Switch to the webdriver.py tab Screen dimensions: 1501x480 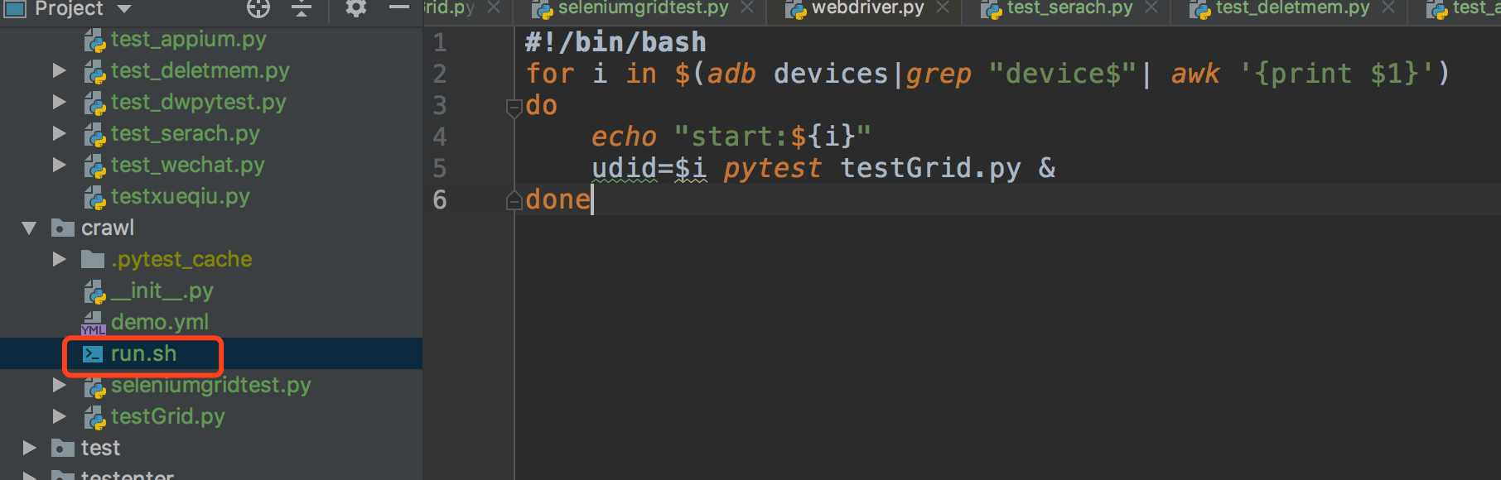point(866,8)
